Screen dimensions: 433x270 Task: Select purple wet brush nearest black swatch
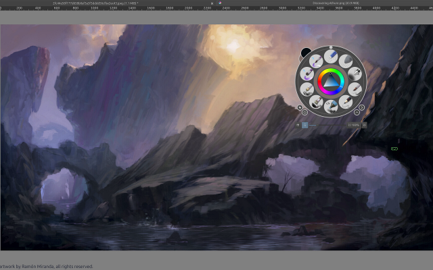[x=316, y=61]
